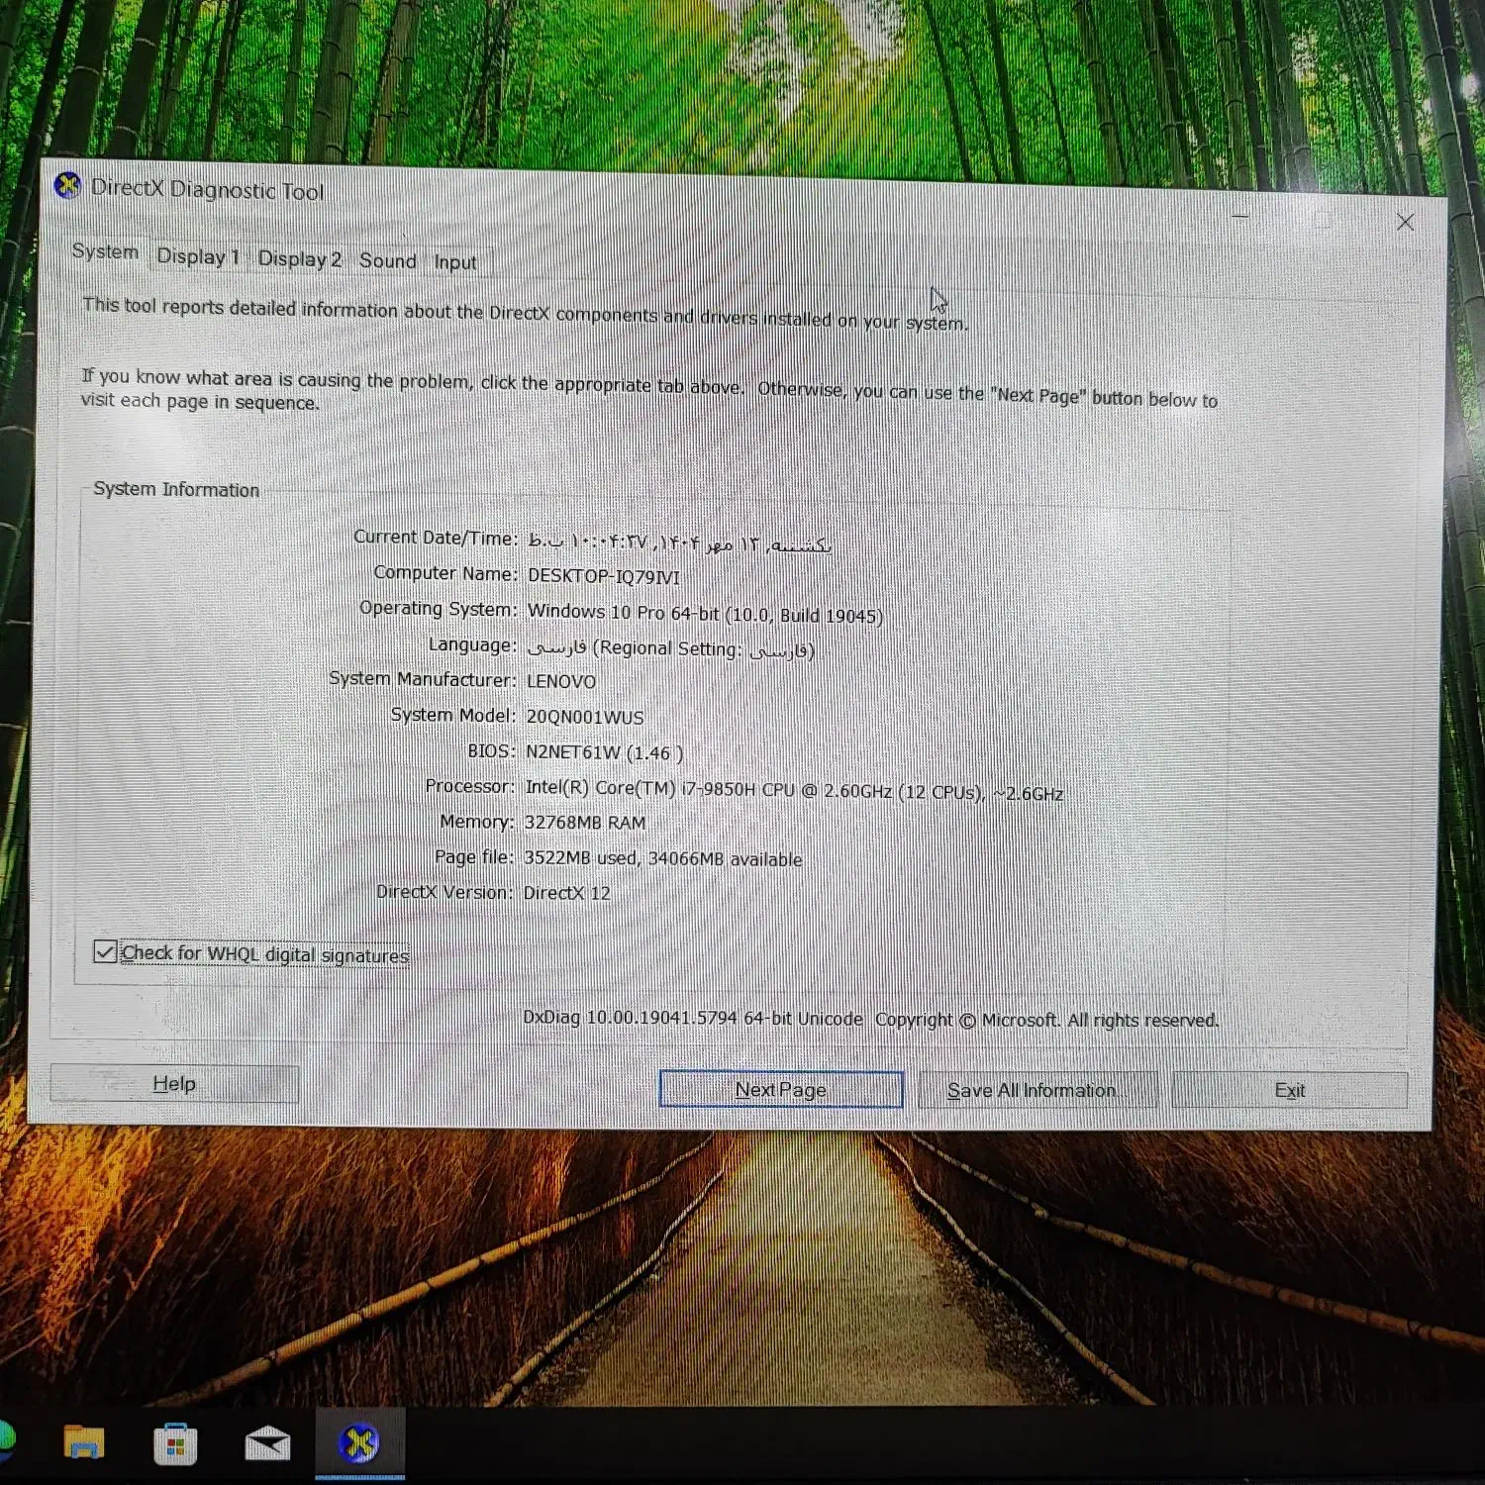
Task: Open the Display 2 tab
Action: coord(299,258)
